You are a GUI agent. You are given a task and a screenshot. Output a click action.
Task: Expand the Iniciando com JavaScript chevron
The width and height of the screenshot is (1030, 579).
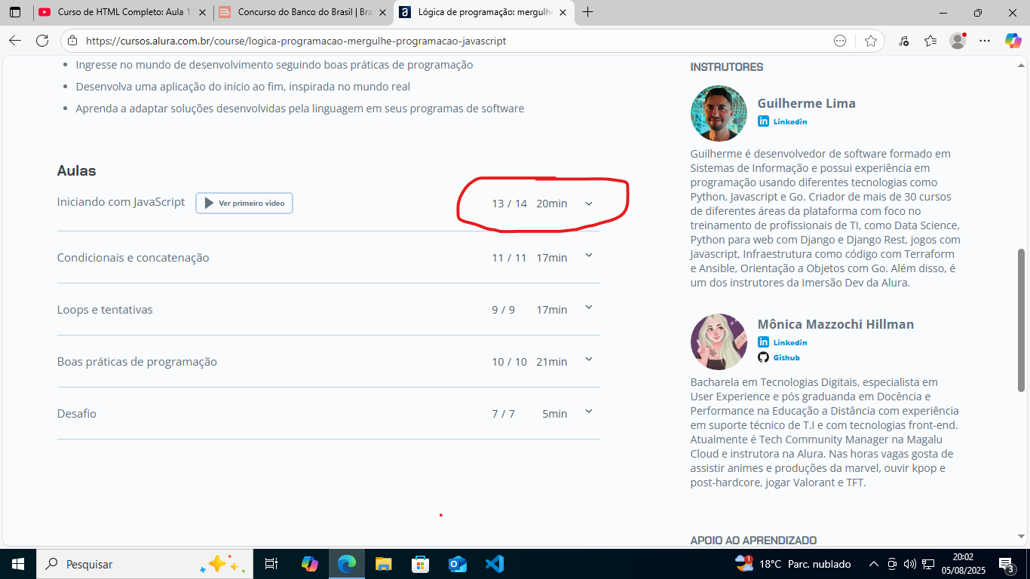(x=589, y=204)
